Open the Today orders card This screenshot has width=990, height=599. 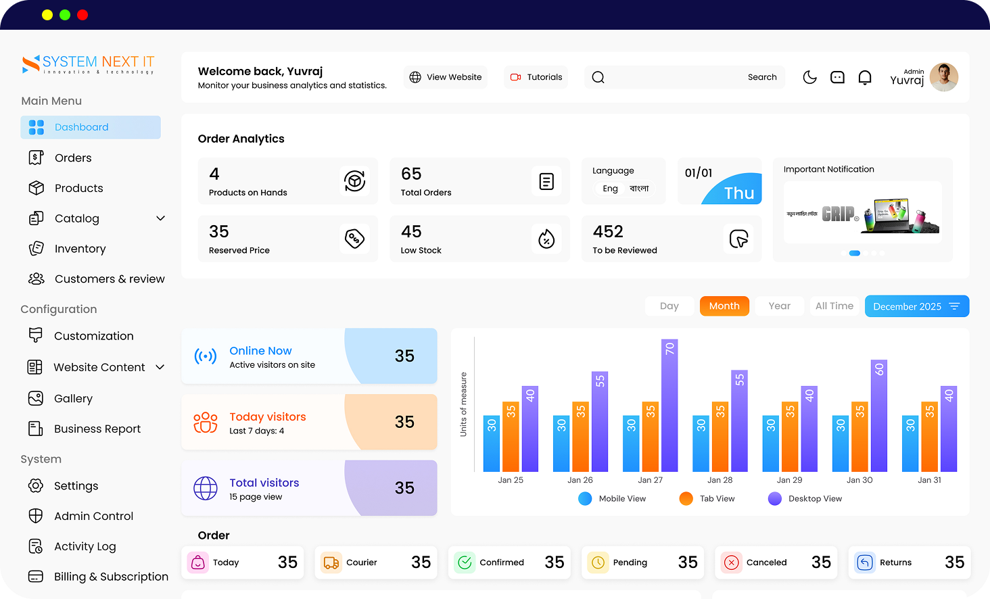[241, 562]
